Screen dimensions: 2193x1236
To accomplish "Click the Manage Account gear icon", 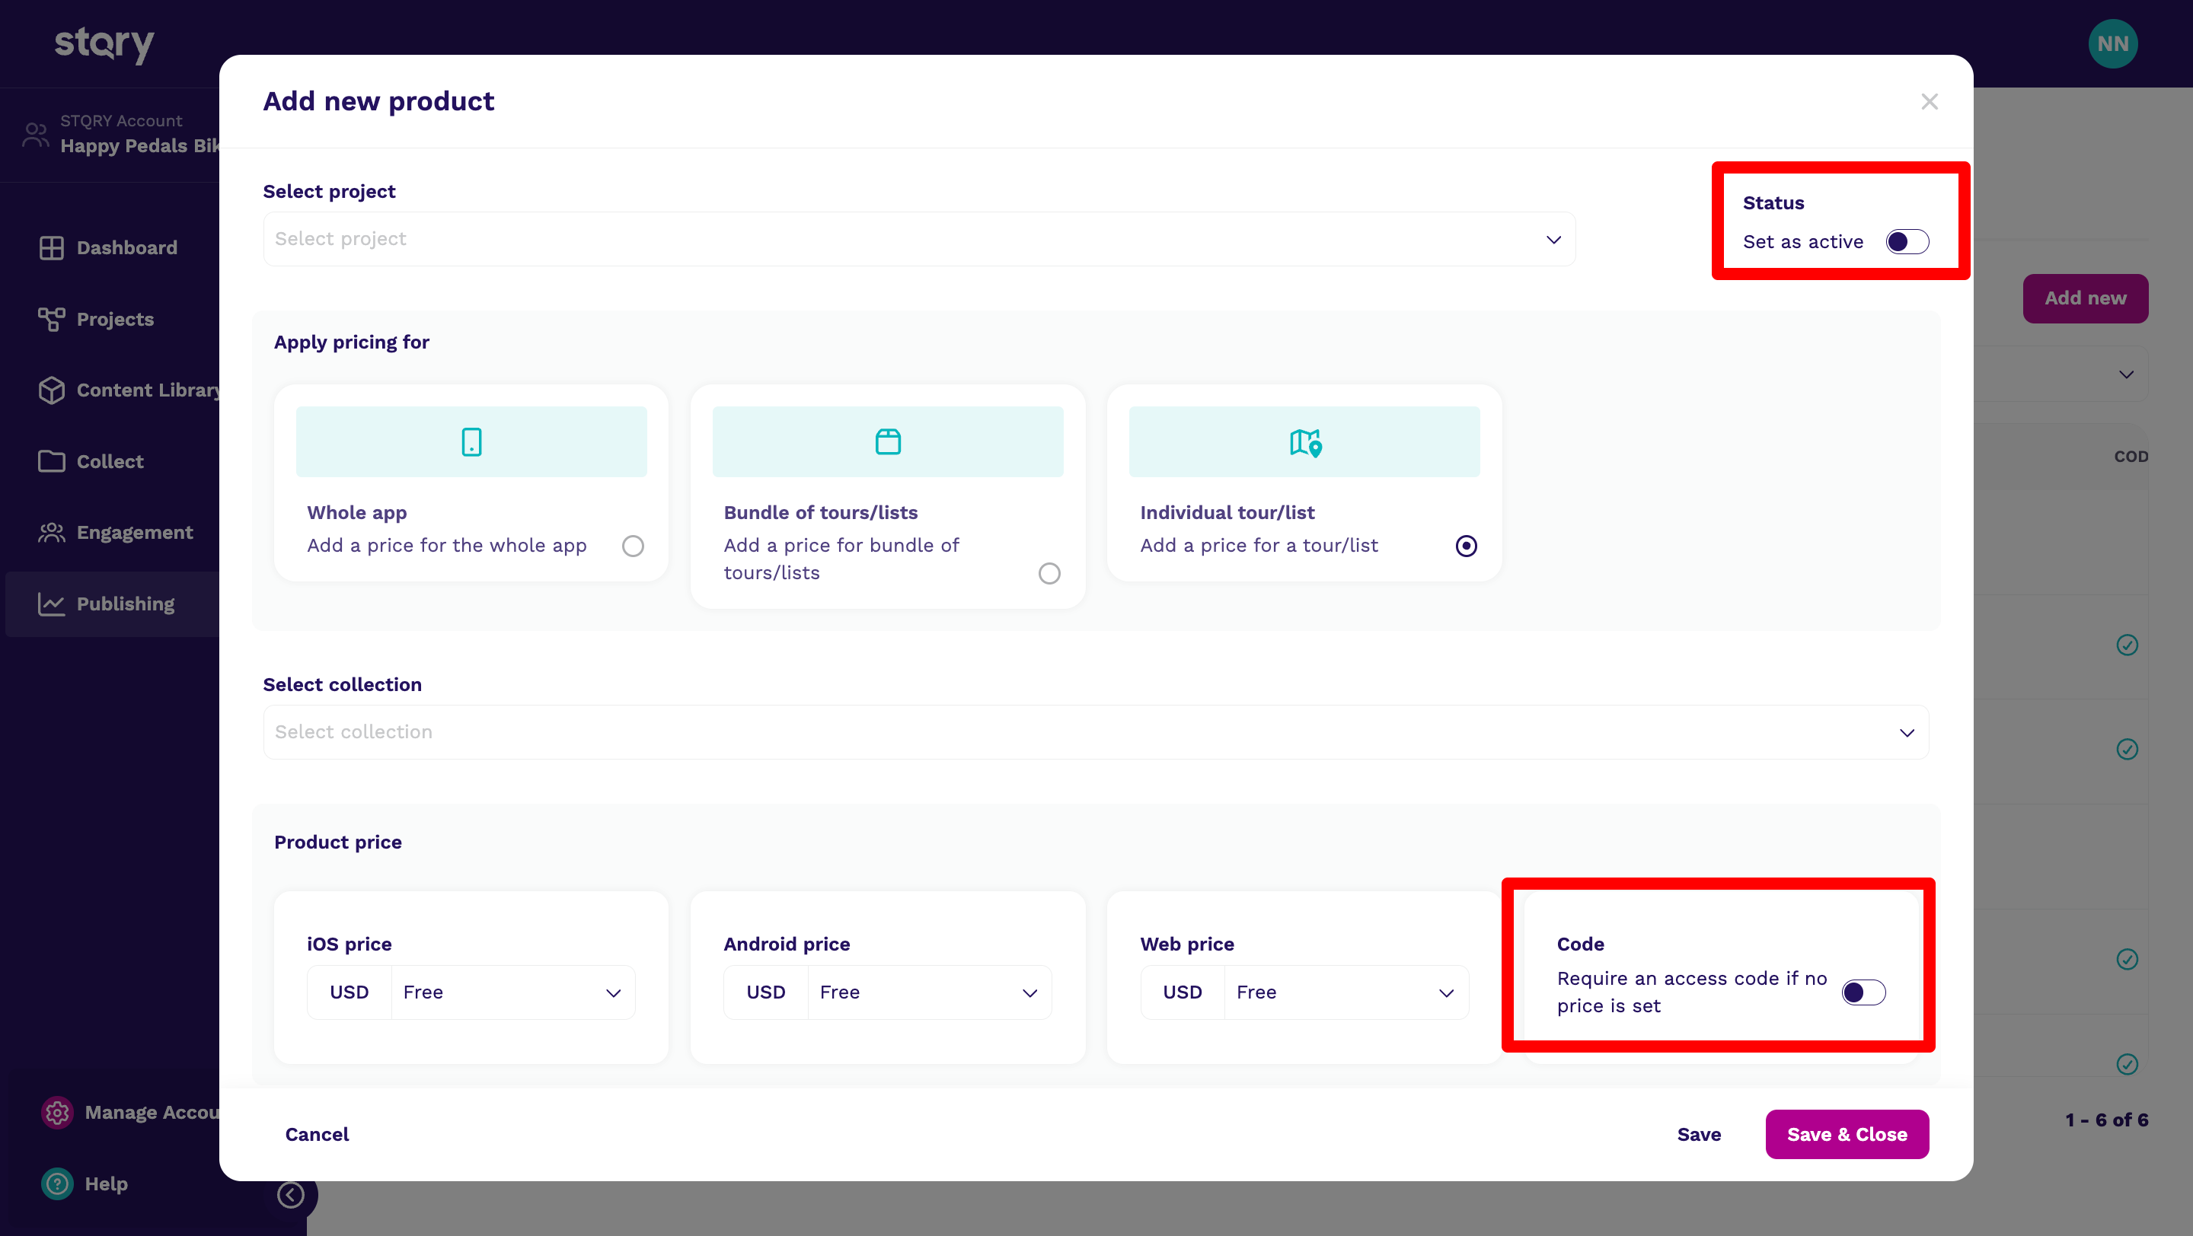I will point(57,1113).
